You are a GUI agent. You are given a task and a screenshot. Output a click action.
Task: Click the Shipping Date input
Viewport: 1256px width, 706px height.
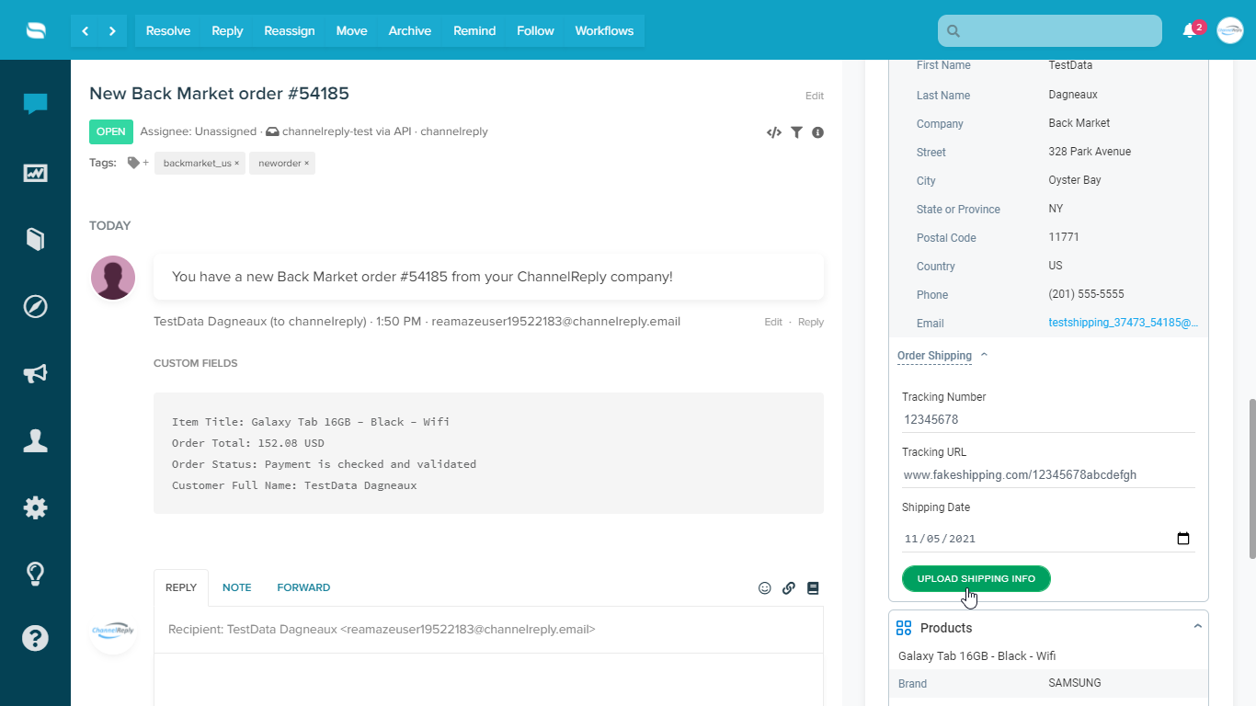coord(1048,539)
